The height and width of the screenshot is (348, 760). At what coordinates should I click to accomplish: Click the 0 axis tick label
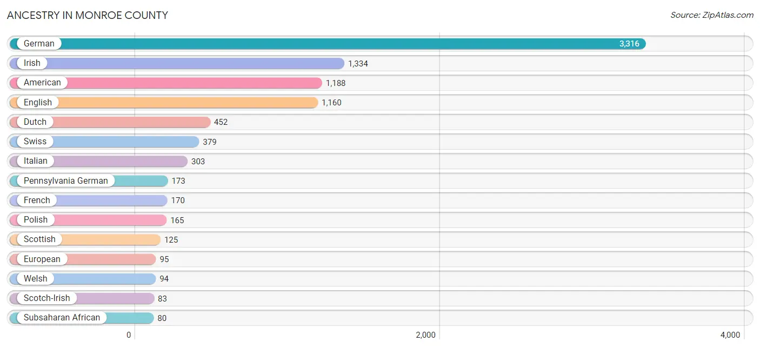(129, 335)
